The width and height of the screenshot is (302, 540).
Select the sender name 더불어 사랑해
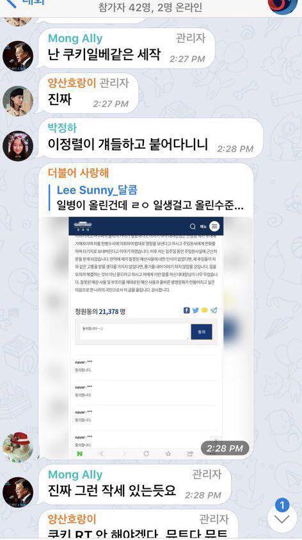point(79,173)
